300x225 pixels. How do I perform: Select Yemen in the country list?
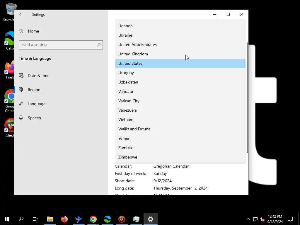180,138
